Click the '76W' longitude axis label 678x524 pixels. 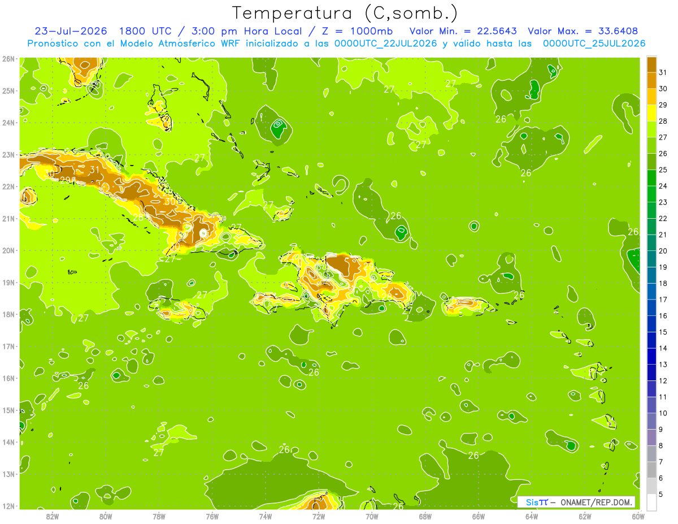[x=212, y=516]
